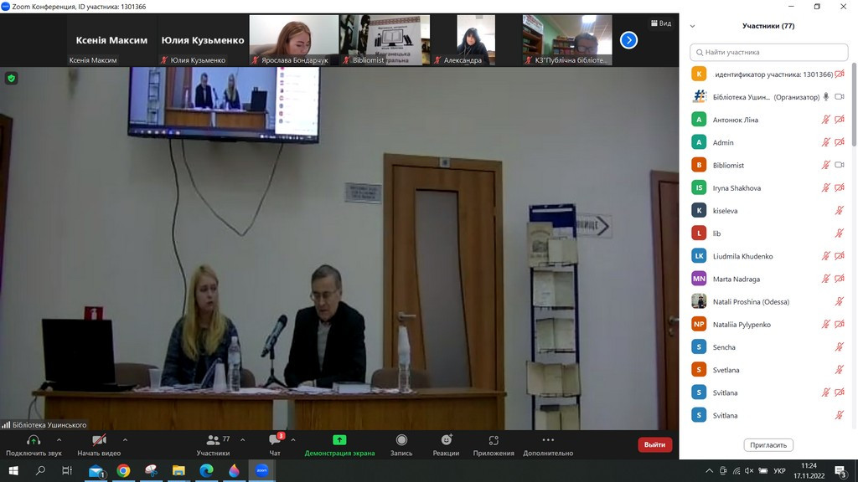858x482 pixels.
Task: Click Admin crossed camera icon
Action: coord(840,142)
